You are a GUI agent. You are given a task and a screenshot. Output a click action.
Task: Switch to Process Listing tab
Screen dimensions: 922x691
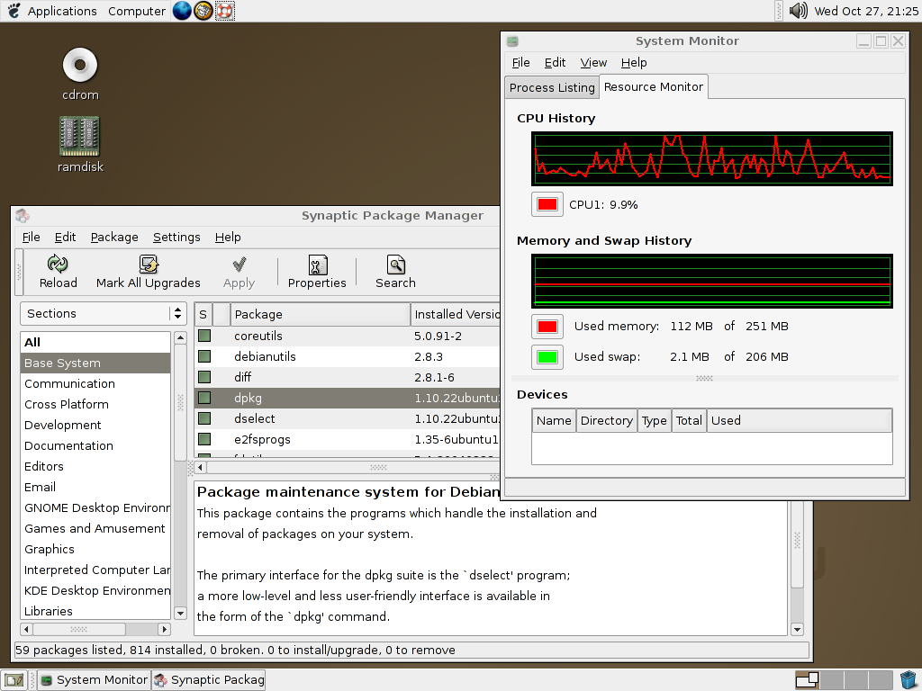coord(552,87)
